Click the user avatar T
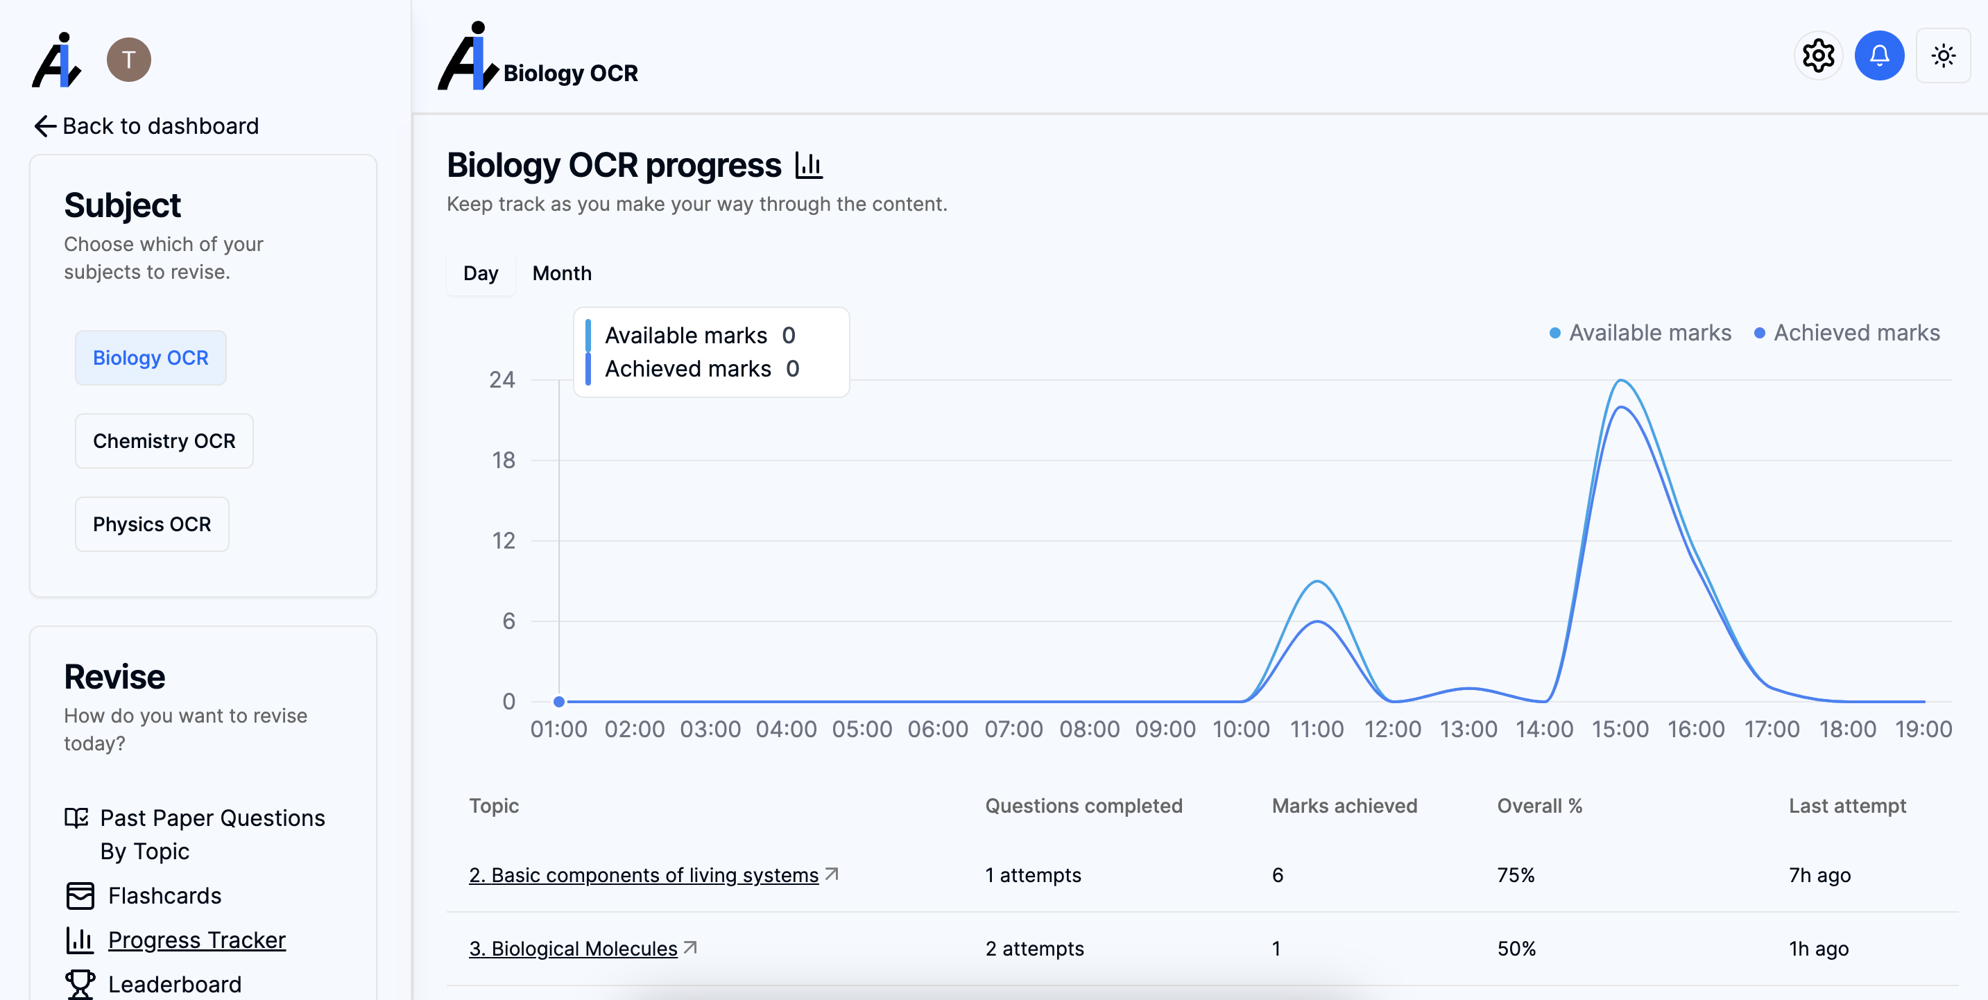1988x1000 pixels. point(129,60)
